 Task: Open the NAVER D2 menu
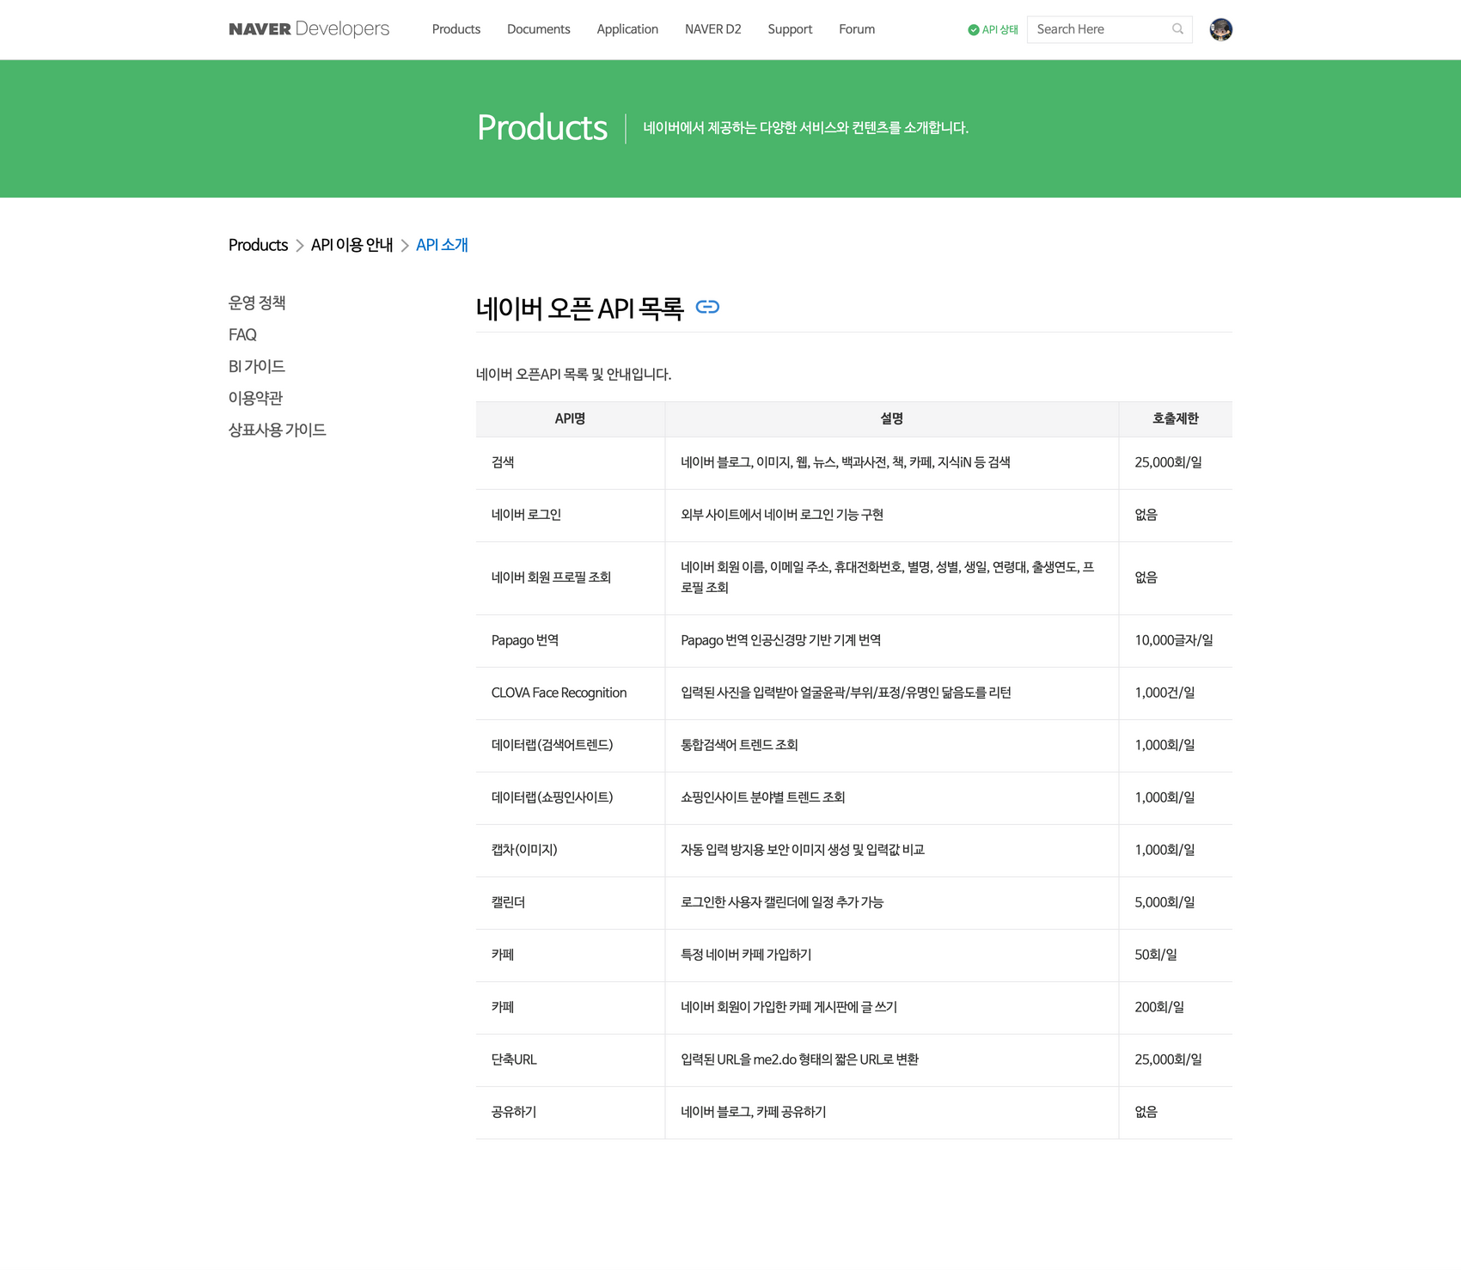(713, 29)
